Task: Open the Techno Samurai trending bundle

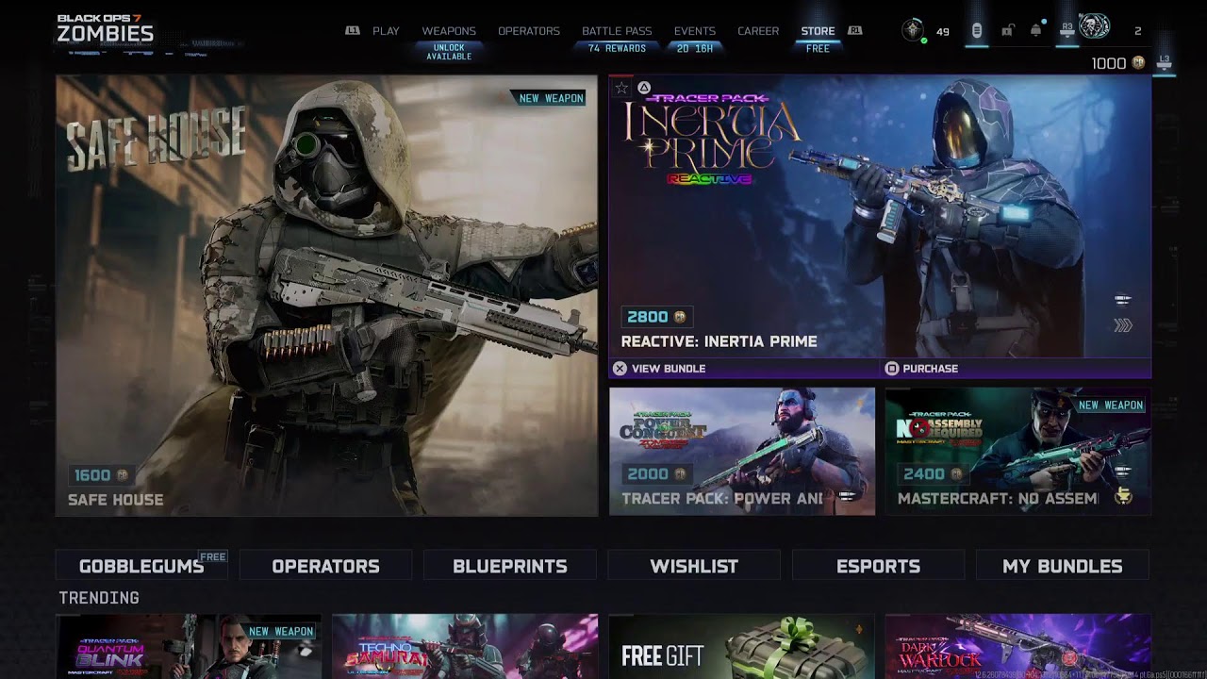Action: click(x=465, y=646)
